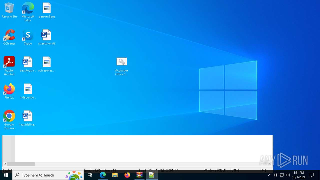Select the Microsoft Edge desktop shortcut
320x180 pixels.
coord(28,12)
